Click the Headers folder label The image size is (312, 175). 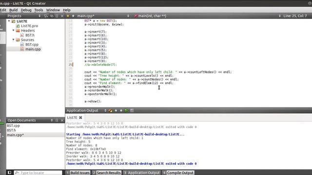coord(28,30)
